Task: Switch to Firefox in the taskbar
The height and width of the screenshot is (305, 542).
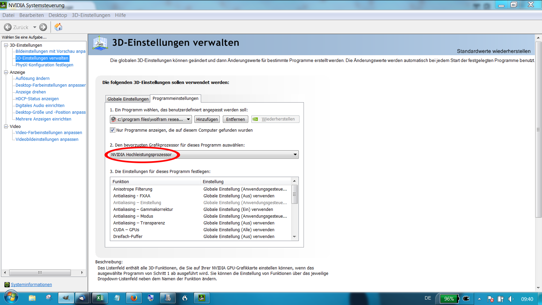Action: [x=134, y=298]
